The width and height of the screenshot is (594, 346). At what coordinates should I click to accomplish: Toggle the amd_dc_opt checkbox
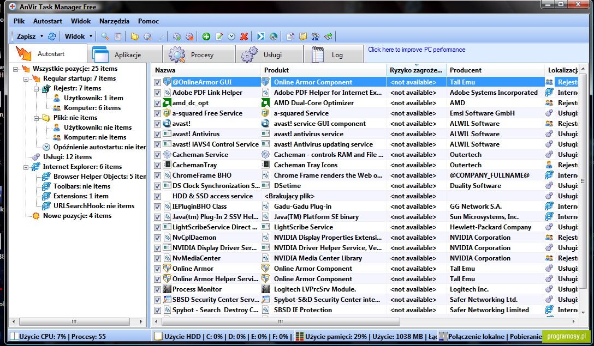click(x=158, y=103)
